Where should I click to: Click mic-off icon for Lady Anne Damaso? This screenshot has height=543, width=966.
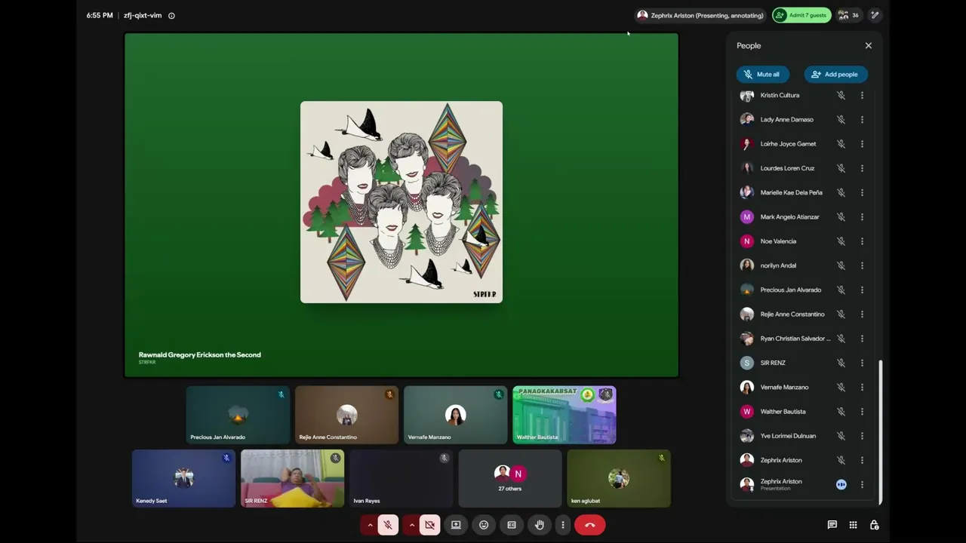coord(841,120)
